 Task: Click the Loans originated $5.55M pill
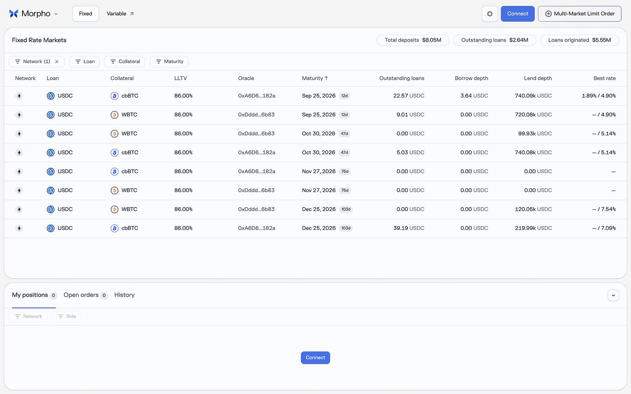click(579, 40)
